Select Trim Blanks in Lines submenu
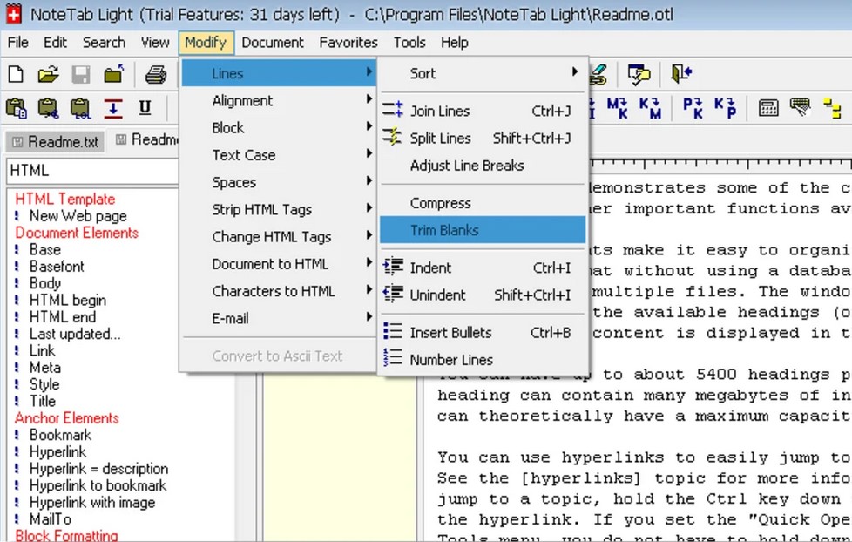 click(483, 230)
